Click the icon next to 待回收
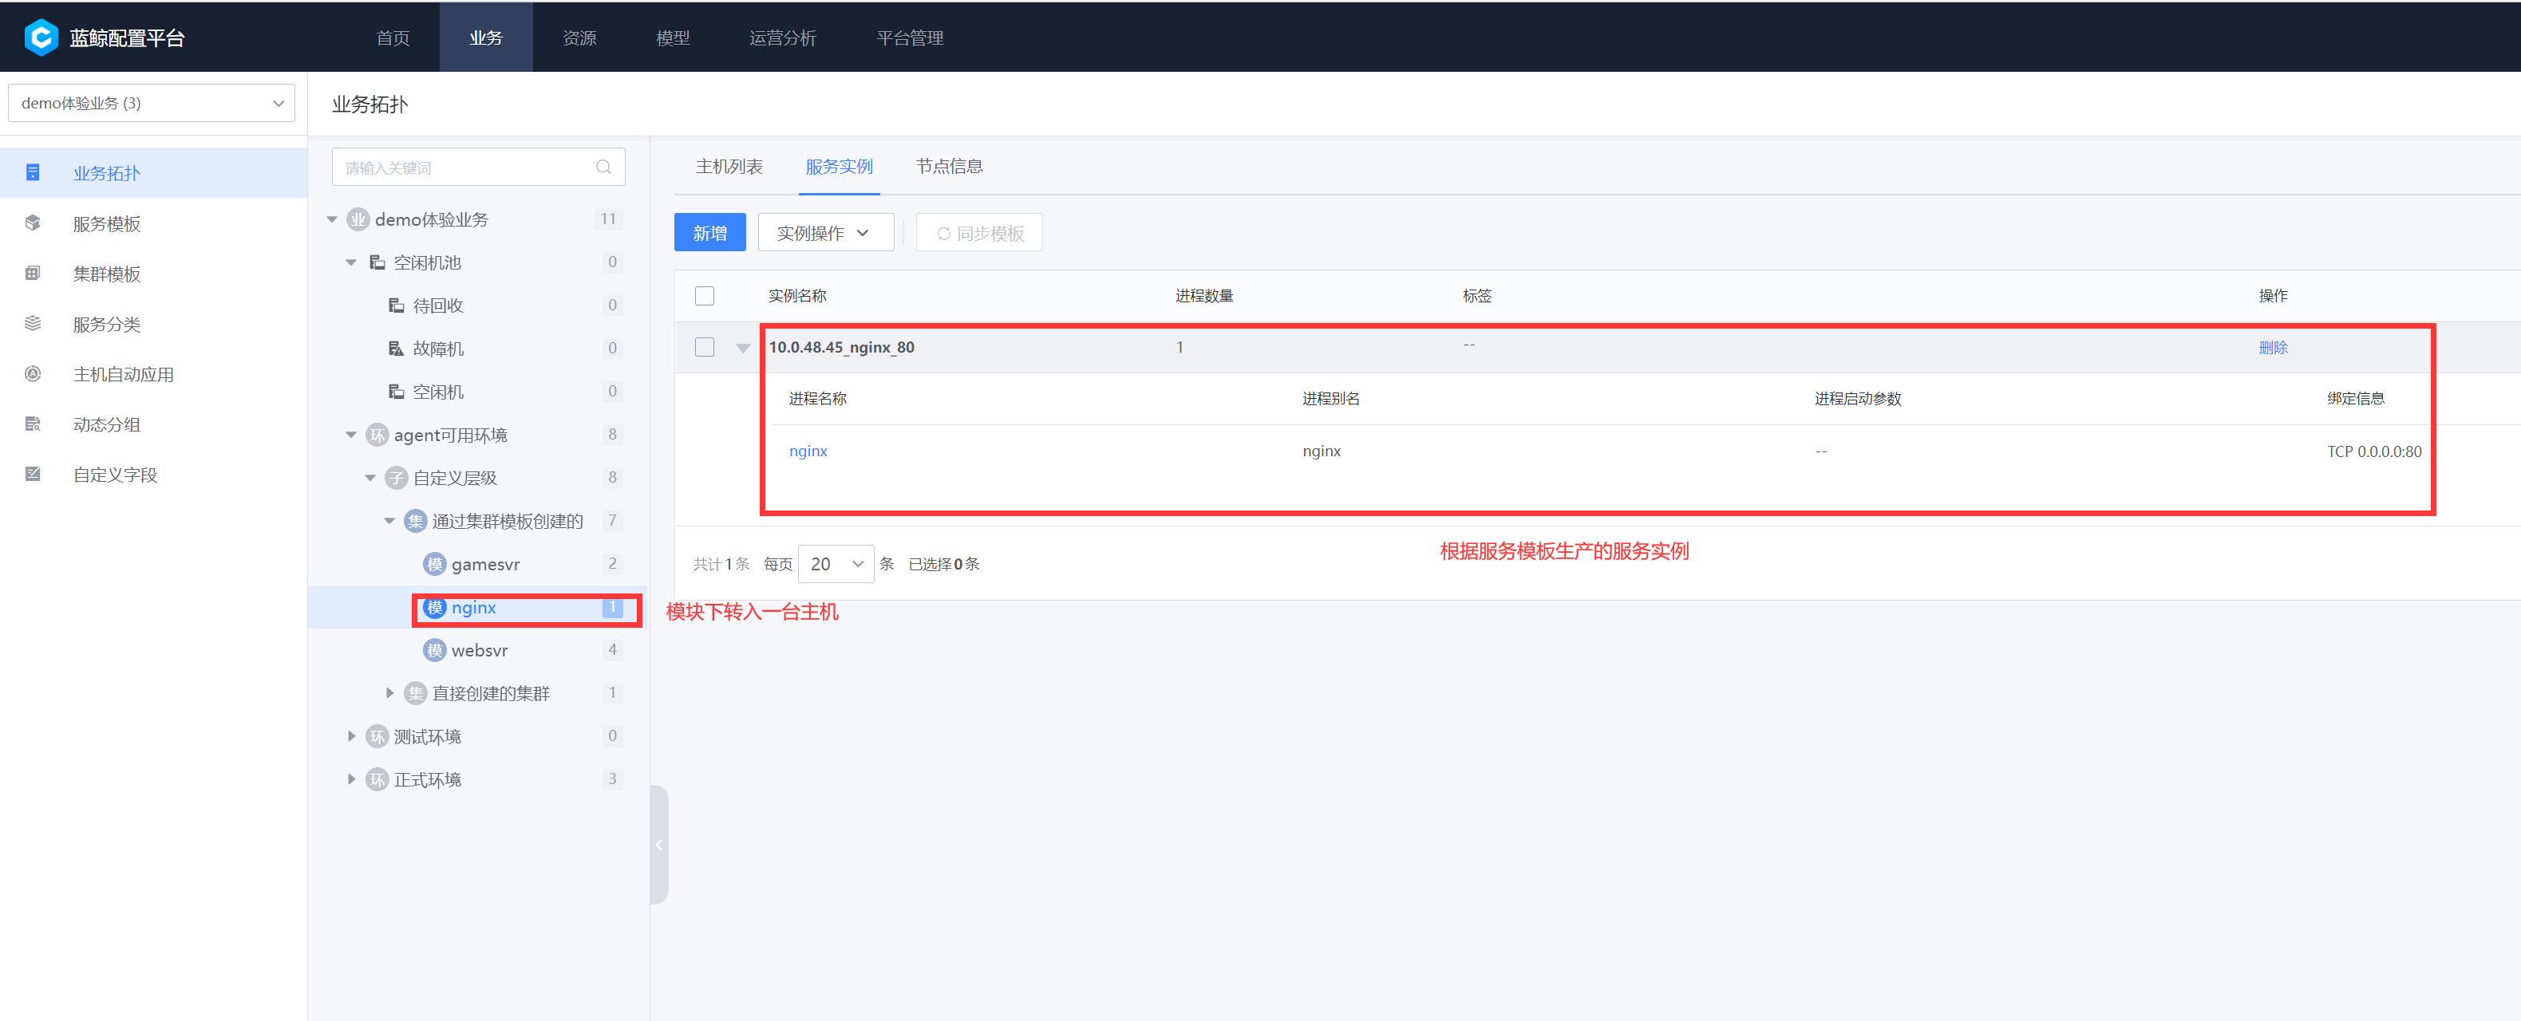2521x1021 pixels. 397,306
